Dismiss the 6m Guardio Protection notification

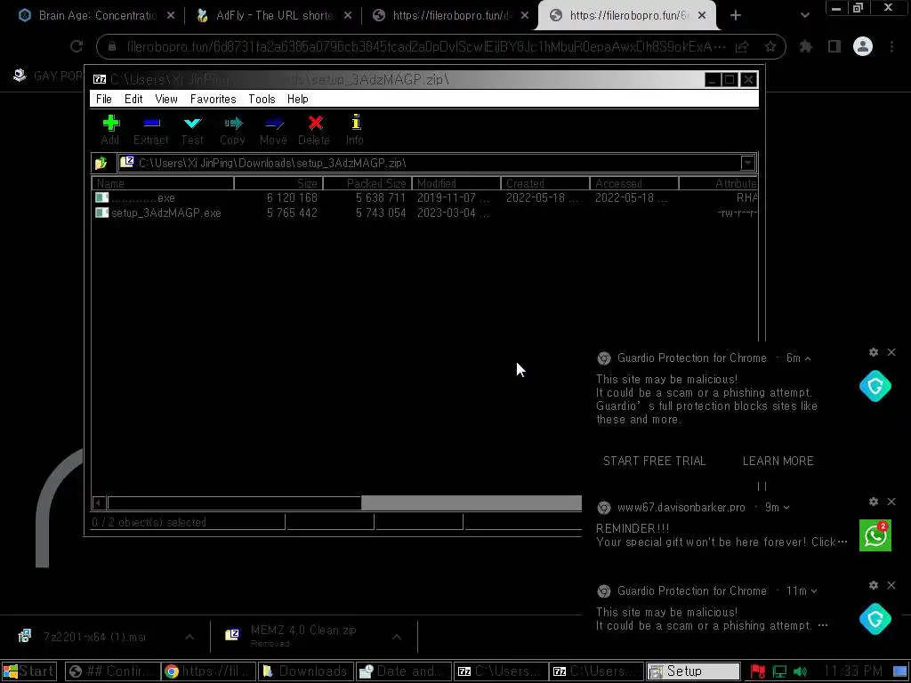click(x=891, y=352)
